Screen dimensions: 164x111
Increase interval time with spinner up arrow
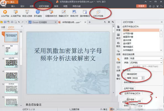143,77
